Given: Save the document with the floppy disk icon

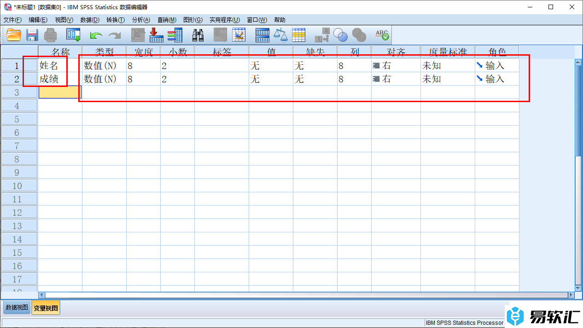Looking at the screenshot, I should (32, 35).
